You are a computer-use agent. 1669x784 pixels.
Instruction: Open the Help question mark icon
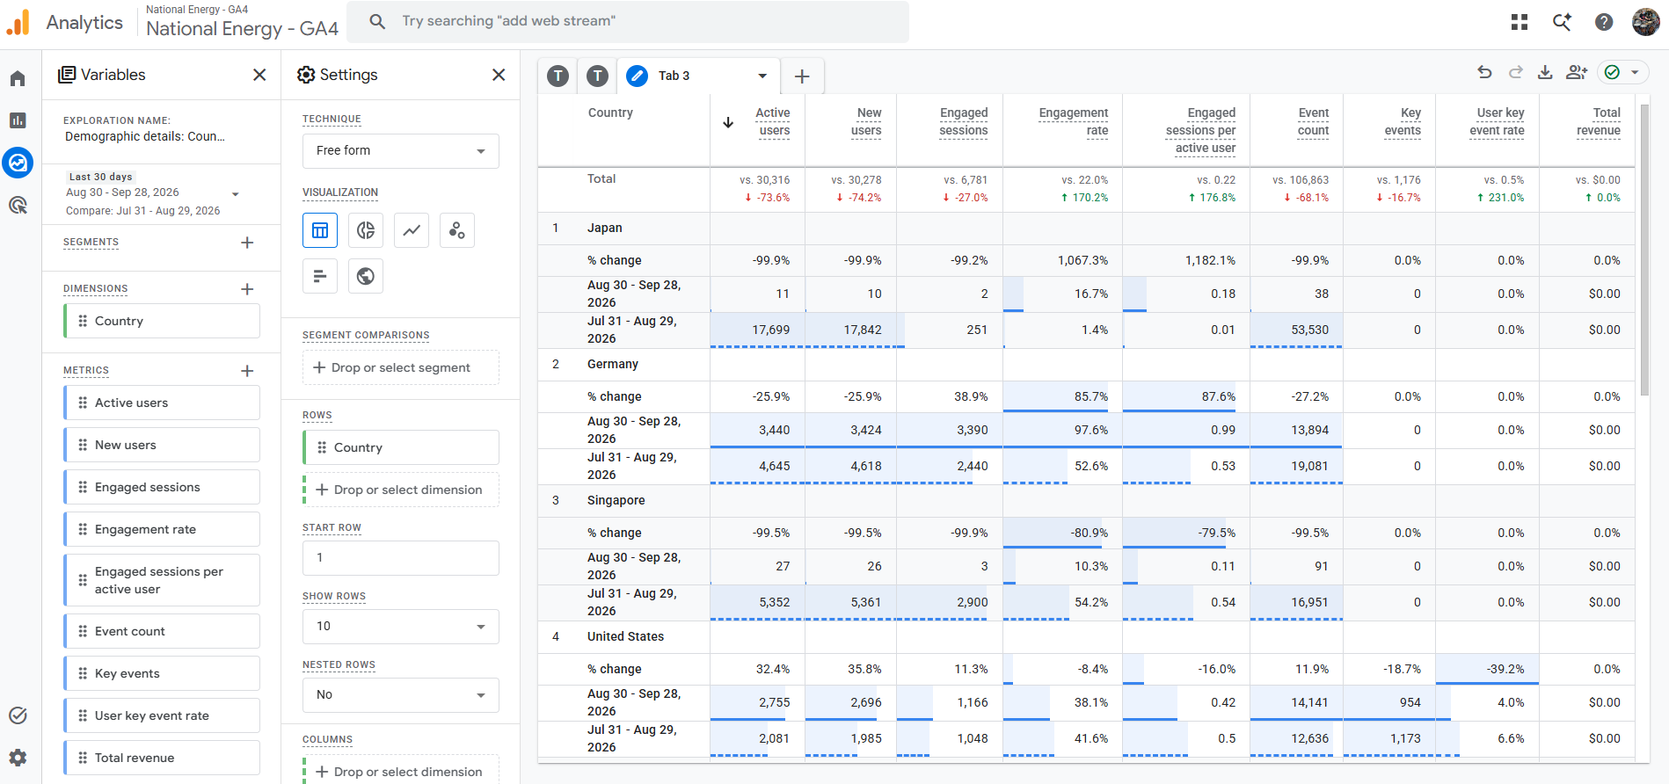pyautogui.click(x=1604, y=22)
